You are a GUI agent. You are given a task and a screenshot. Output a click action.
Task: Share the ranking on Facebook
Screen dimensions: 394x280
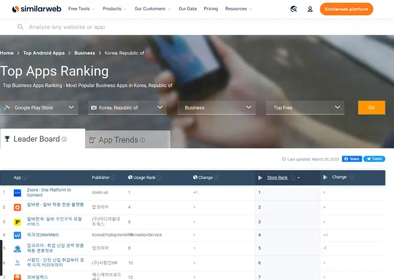(352, 159)
